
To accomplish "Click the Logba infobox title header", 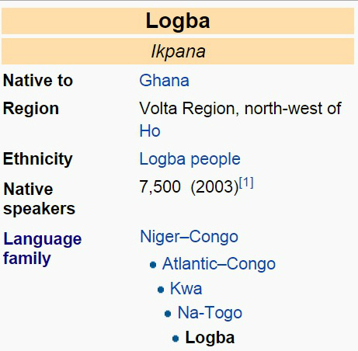I will 178,21.
